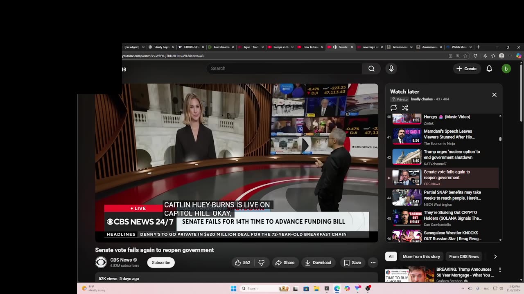Open options for Trump 50 Year Mortgage video

pos(499,270)
